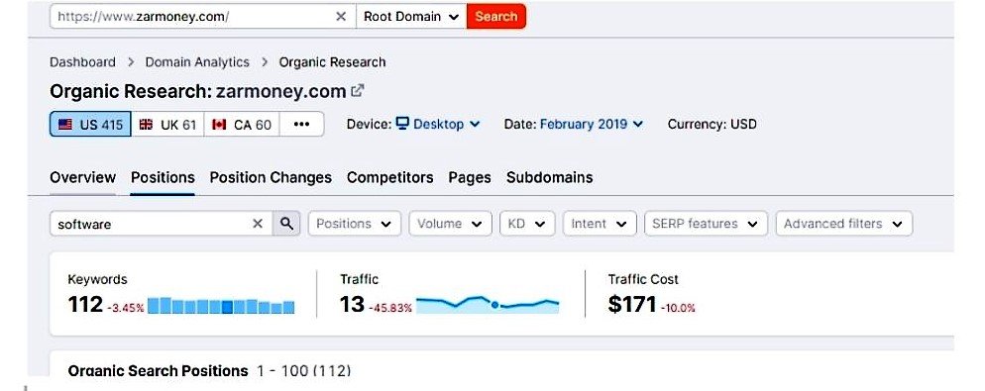Show more country databases with the ellipsis
The height and width of the screenshot is (391, 985).
point(301,125)
